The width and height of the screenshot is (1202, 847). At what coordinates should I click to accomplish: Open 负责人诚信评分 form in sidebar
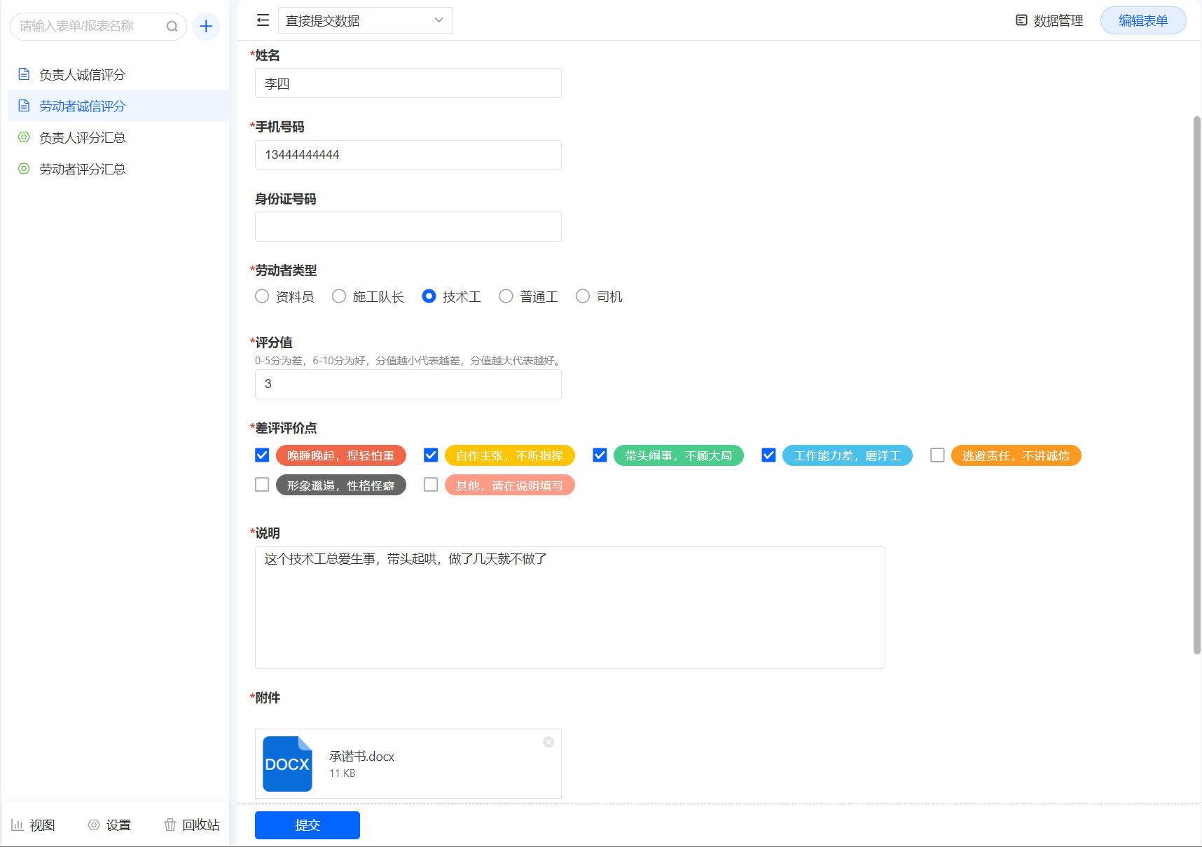click(82, 74)
